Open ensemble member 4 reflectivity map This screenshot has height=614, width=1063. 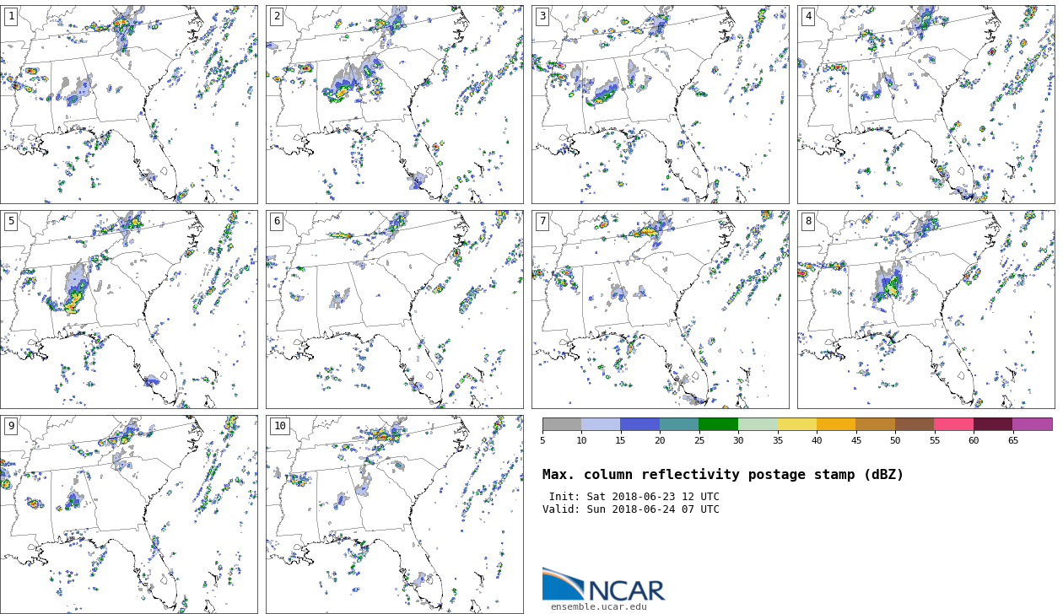(x=926, y=105)
